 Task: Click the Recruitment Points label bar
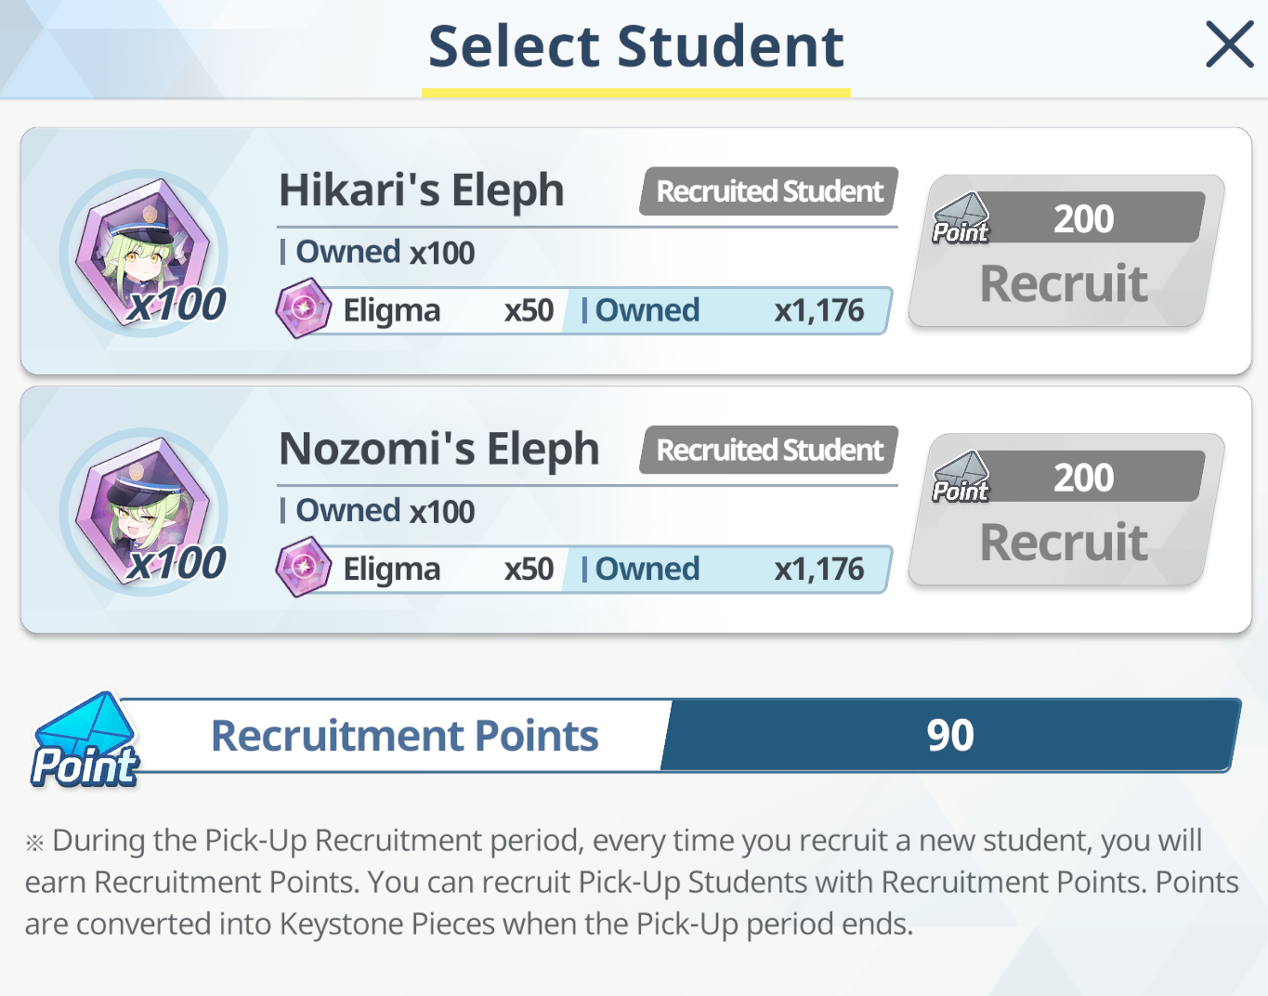[x=405, y=735]
